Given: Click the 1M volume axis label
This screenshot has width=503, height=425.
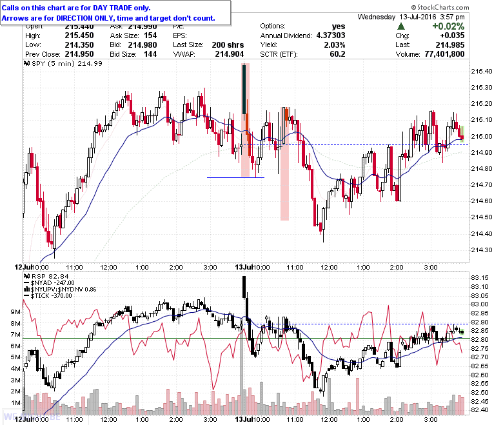Looking at the screenshot, I should pyautogui.click(x=15, y=402).
